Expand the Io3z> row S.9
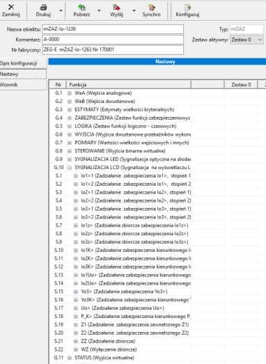The width and height of the screenshot is (266, 364). point(76,242)
